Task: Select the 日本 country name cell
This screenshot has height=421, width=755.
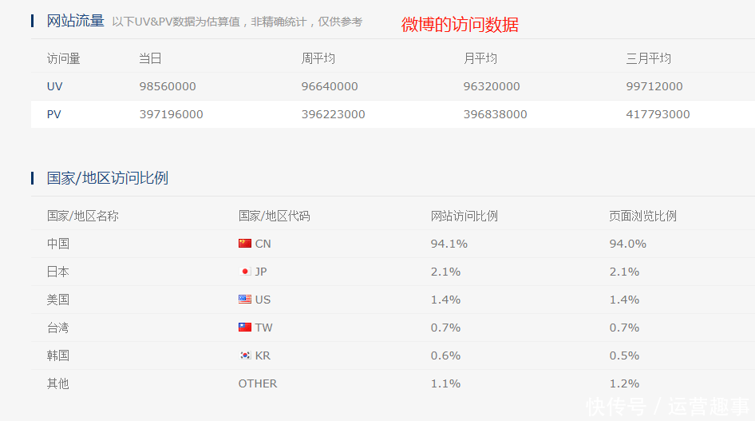Action: tap(57, 271)
